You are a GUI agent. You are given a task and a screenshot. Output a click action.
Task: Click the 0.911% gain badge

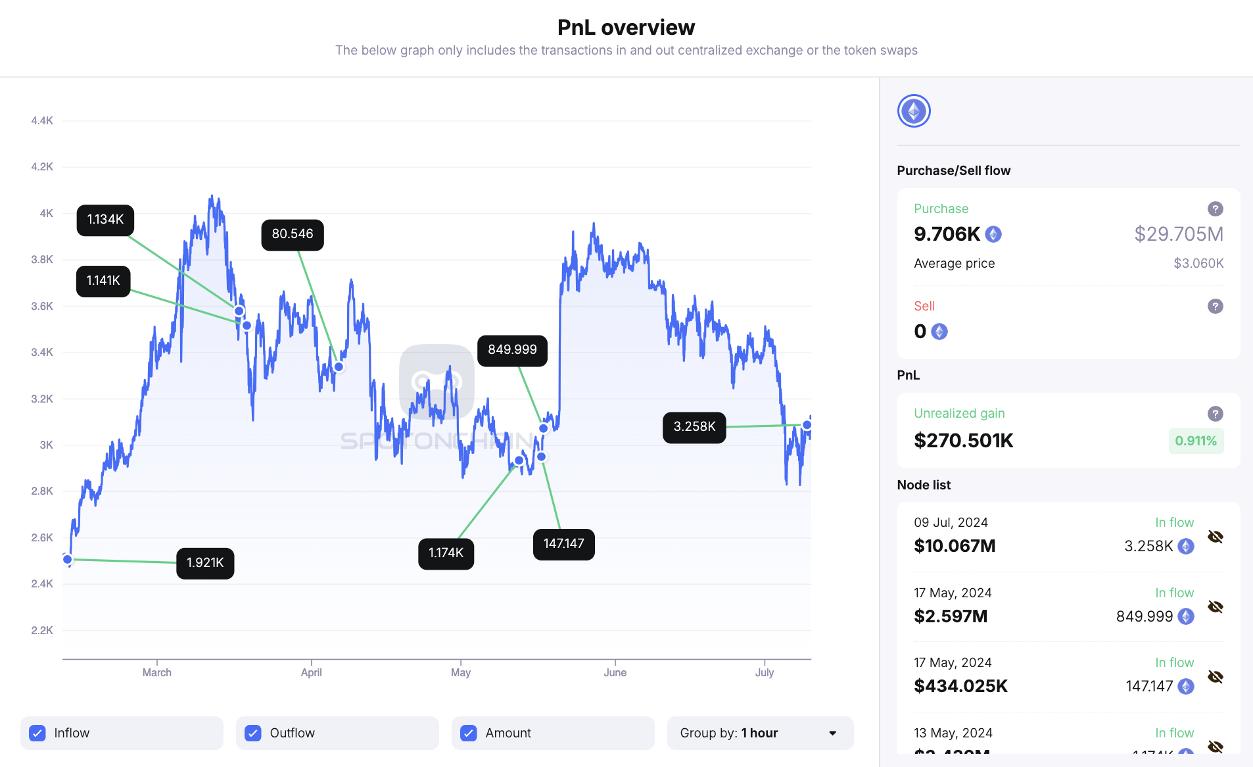[x=1195, y=441]
